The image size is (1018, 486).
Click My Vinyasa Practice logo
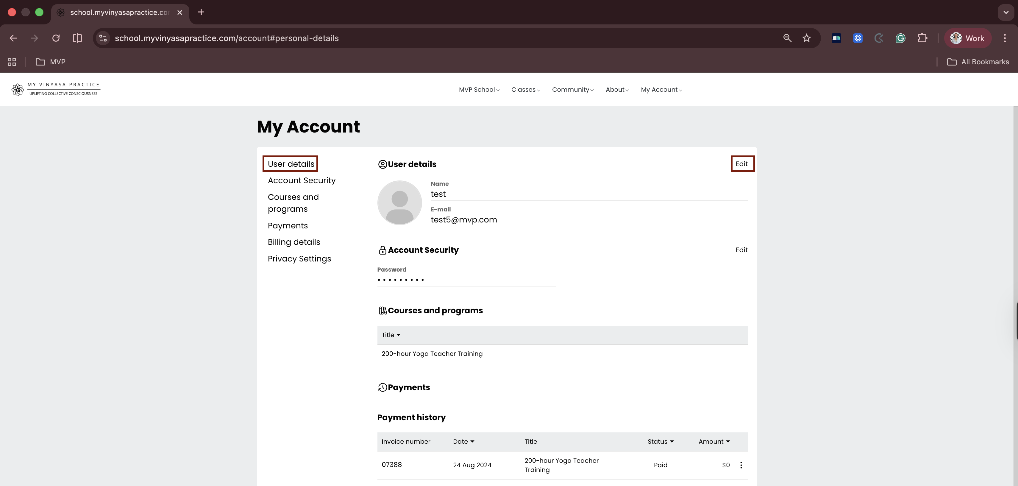point(56,89)
